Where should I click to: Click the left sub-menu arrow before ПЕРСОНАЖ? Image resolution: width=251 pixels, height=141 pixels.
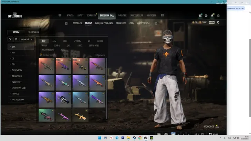pyautogui.click(x=66, y=23)
